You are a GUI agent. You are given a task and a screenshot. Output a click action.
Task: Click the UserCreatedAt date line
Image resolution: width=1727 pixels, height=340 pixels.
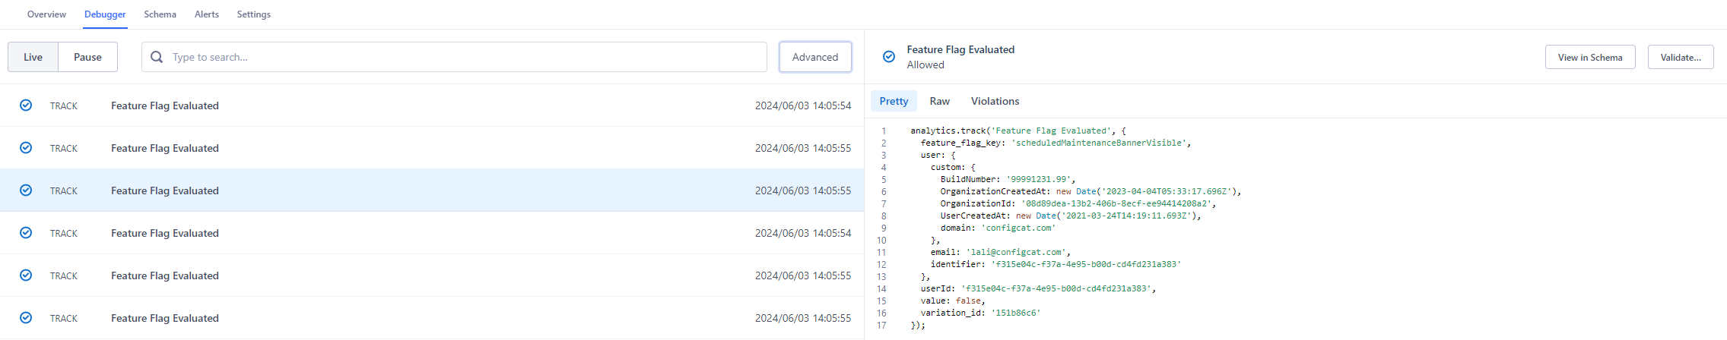pos(1071,216)
